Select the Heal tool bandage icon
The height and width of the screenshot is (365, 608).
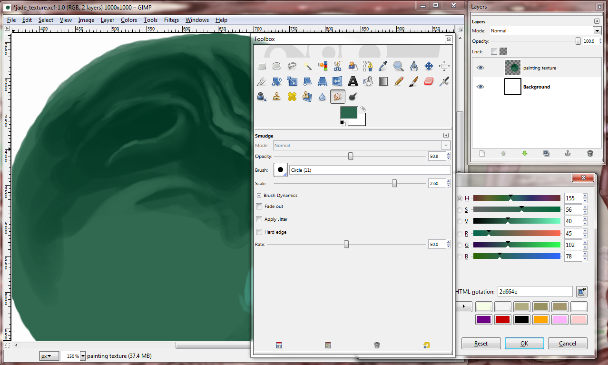pyautogui.click(x=292, y=97)
